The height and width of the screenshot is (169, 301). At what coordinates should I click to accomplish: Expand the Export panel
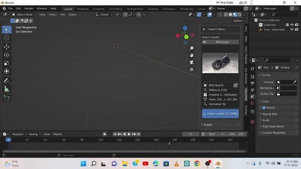[x=221, y=125]
